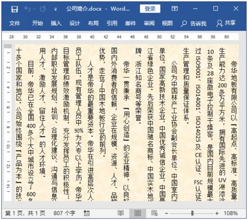This screenshot has width=248, height=220.
Task: Open the 文件 backstage menu
Action: [x=15, y=23]
